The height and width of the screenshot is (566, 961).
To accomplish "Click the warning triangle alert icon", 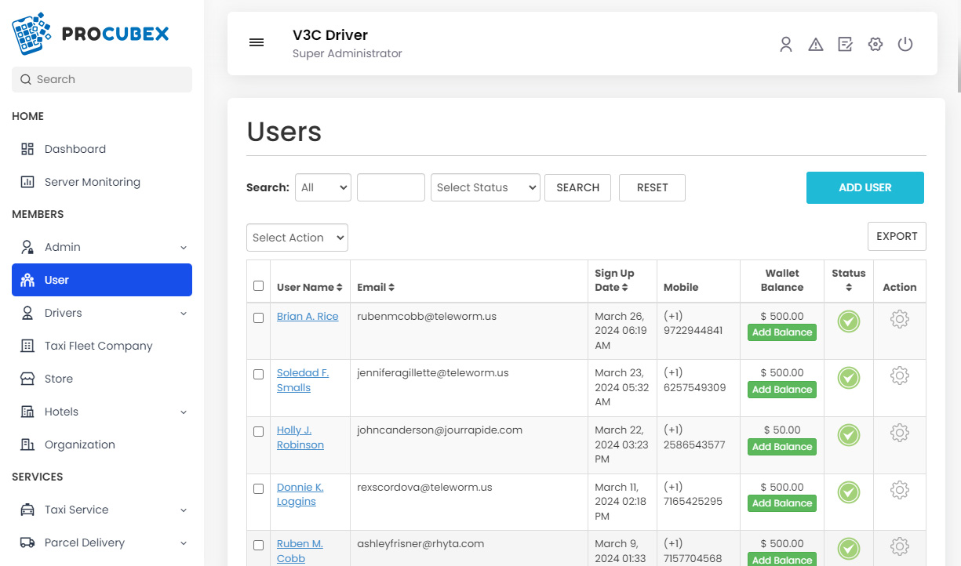I will point(816,45).
